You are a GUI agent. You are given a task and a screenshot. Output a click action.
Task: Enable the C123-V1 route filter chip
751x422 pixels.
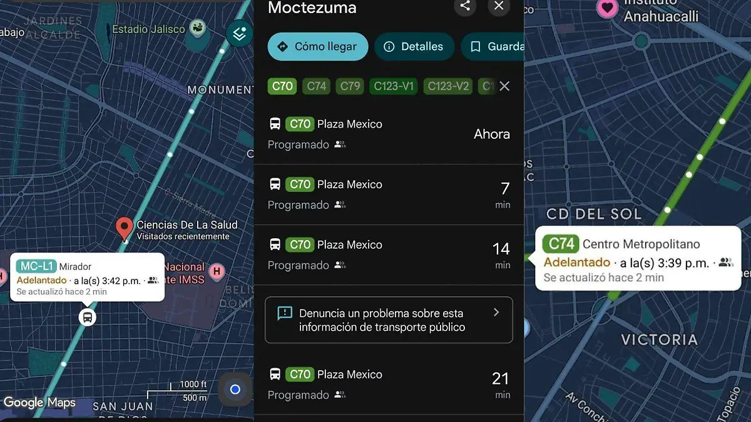[x=394, y=86]
